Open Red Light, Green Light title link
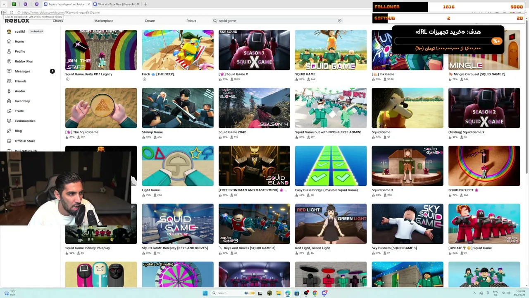Image resolution: width=529 pixels, height=298 pixels. 312,248
